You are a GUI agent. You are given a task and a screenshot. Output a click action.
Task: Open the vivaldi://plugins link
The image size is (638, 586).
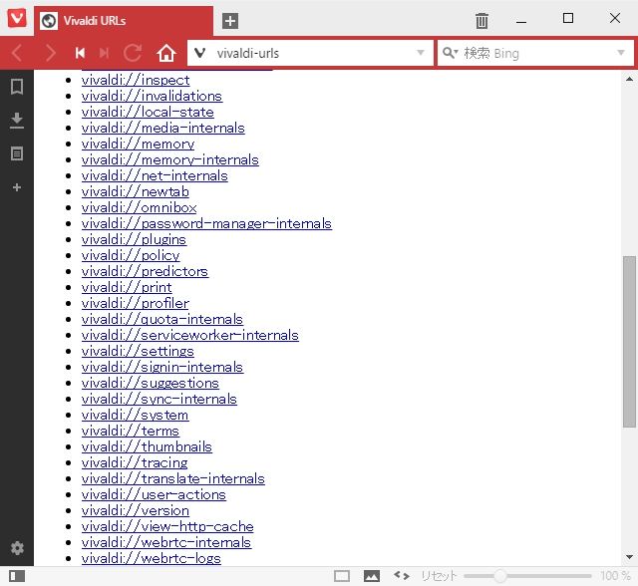[134, 239]
